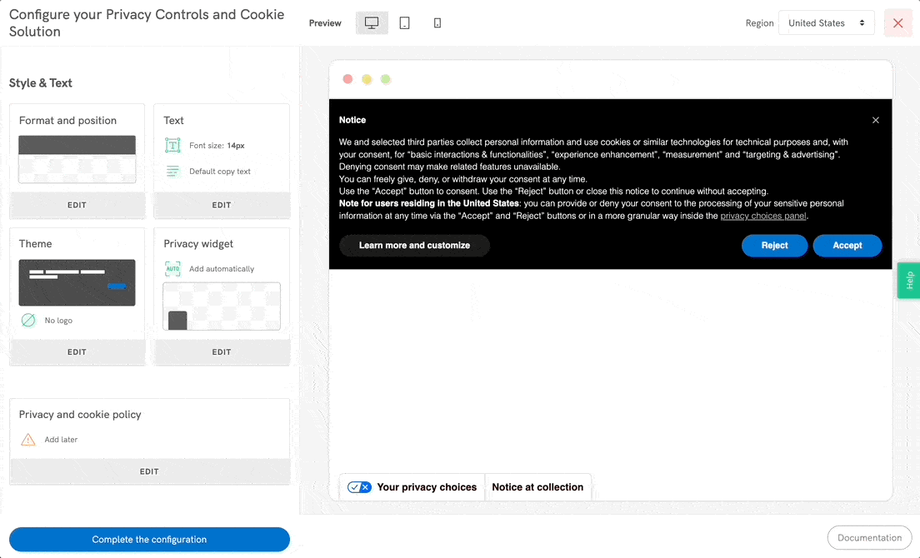Viewport: 920px width, 558px height.
Task: Switch to mobile preview mode
Action: (437, 23)
